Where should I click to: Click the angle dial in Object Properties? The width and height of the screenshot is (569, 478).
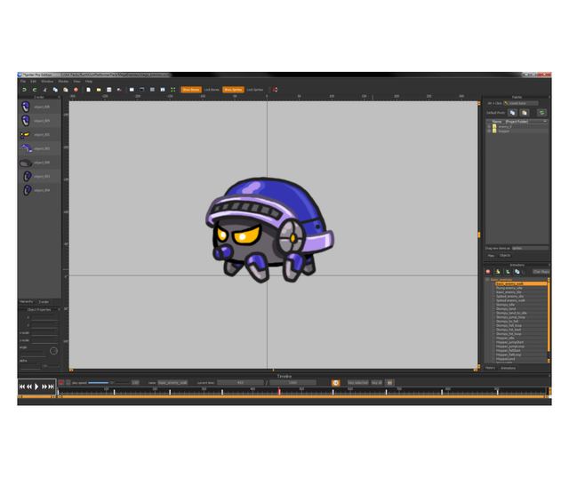click(53, 351)
